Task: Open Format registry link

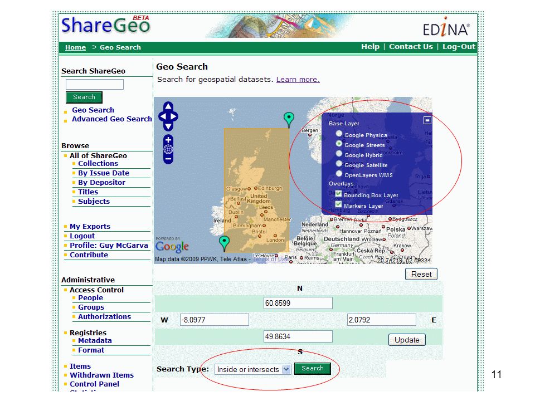Action: point(91,350)
